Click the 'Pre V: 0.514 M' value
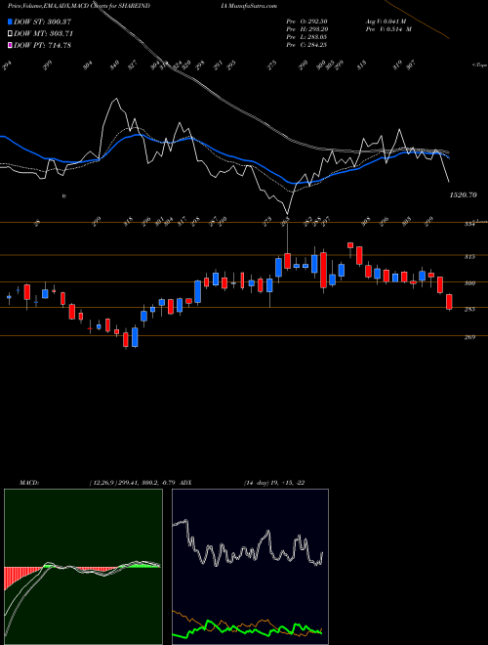 388,29
